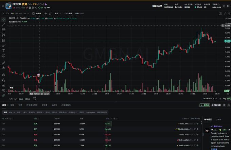Activate the zoom-in tool
This screenshot has height=150, width=231.
click(3, 68)
